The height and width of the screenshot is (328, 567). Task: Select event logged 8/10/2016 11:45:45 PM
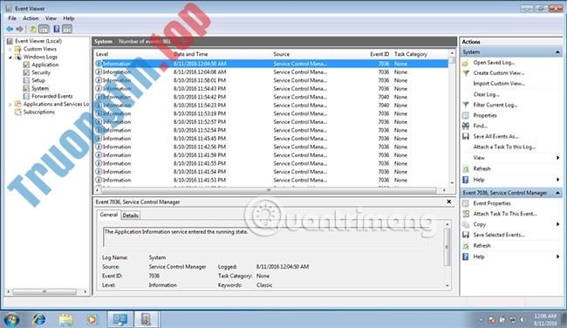point(271,139)
